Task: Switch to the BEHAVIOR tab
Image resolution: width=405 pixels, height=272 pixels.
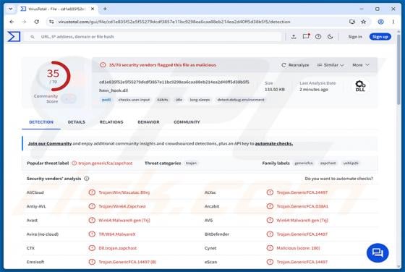Action: (x=148, y=122)
